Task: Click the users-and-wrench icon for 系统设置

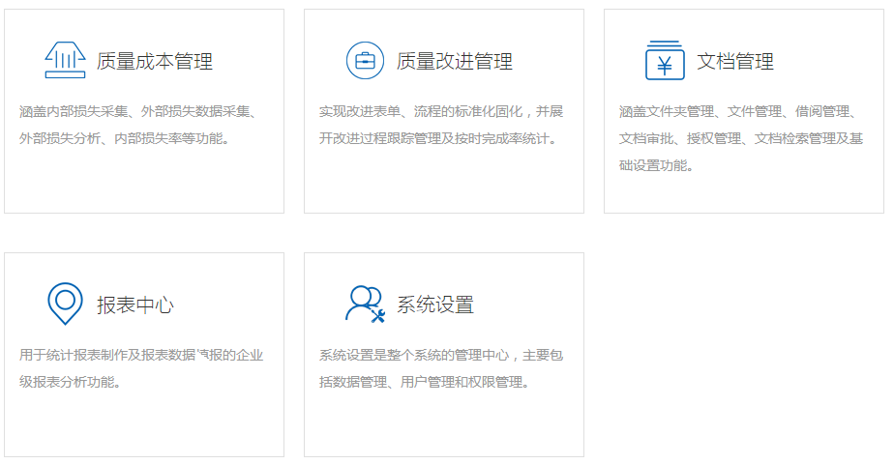Action: point(365,304)
